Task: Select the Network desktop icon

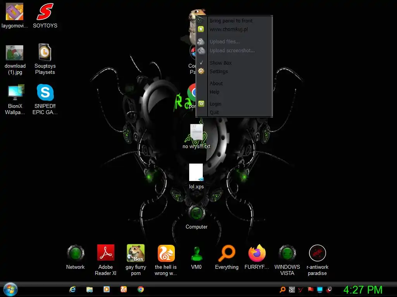Action: [76, 257]
